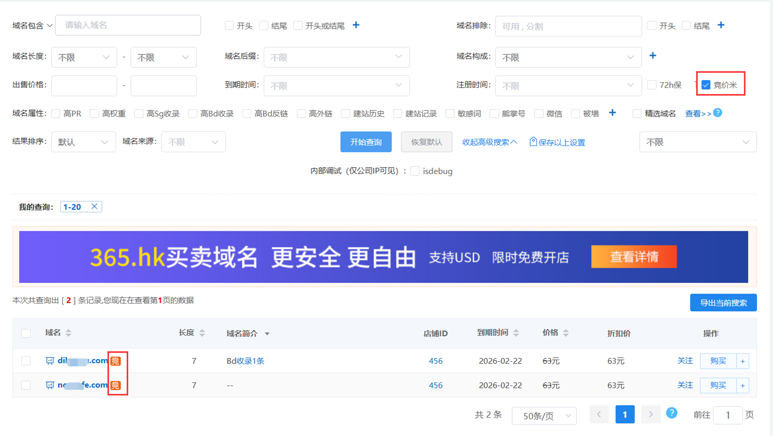Click the 竞 auction badge on first domain

(116, 361)
